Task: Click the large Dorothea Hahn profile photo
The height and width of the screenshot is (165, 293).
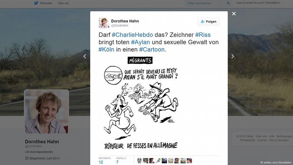Action: (x=46, y=112)
